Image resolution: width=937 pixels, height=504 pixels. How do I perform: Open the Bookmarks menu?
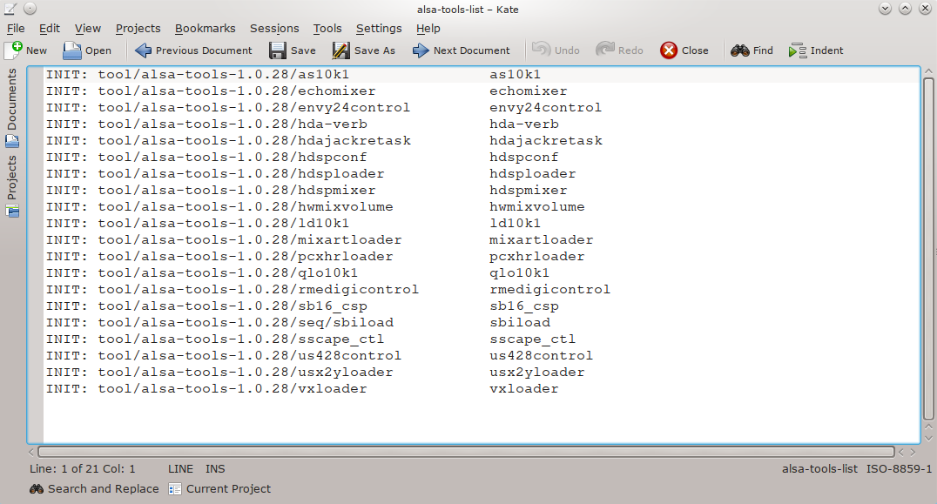[x=205, y=28]
